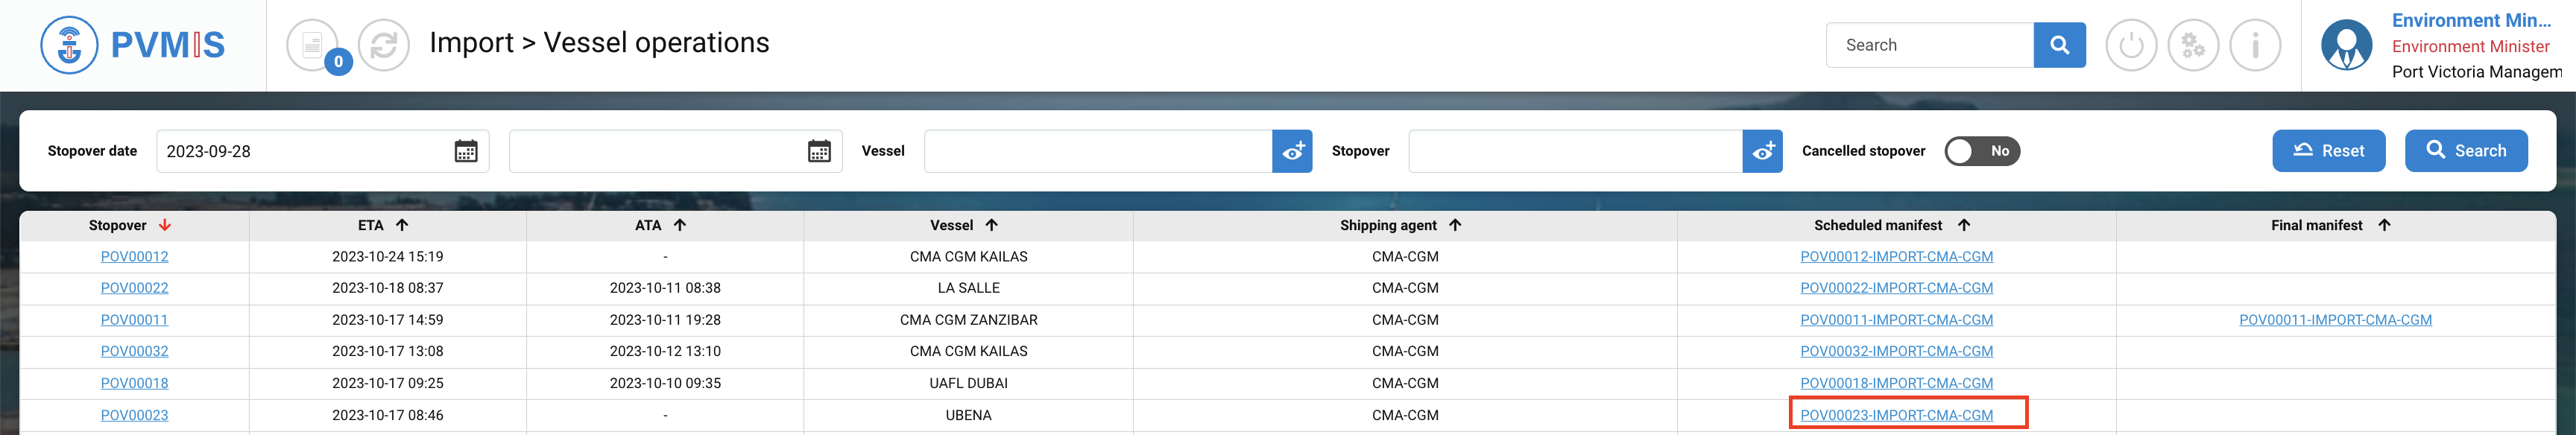2576x435 pixels.
Task: Click the PVMIS logo icon
Action: pos(69,45)
